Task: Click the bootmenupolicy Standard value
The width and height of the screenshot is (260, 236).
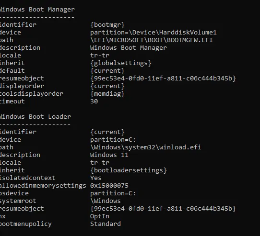Action: coord(106,224)
